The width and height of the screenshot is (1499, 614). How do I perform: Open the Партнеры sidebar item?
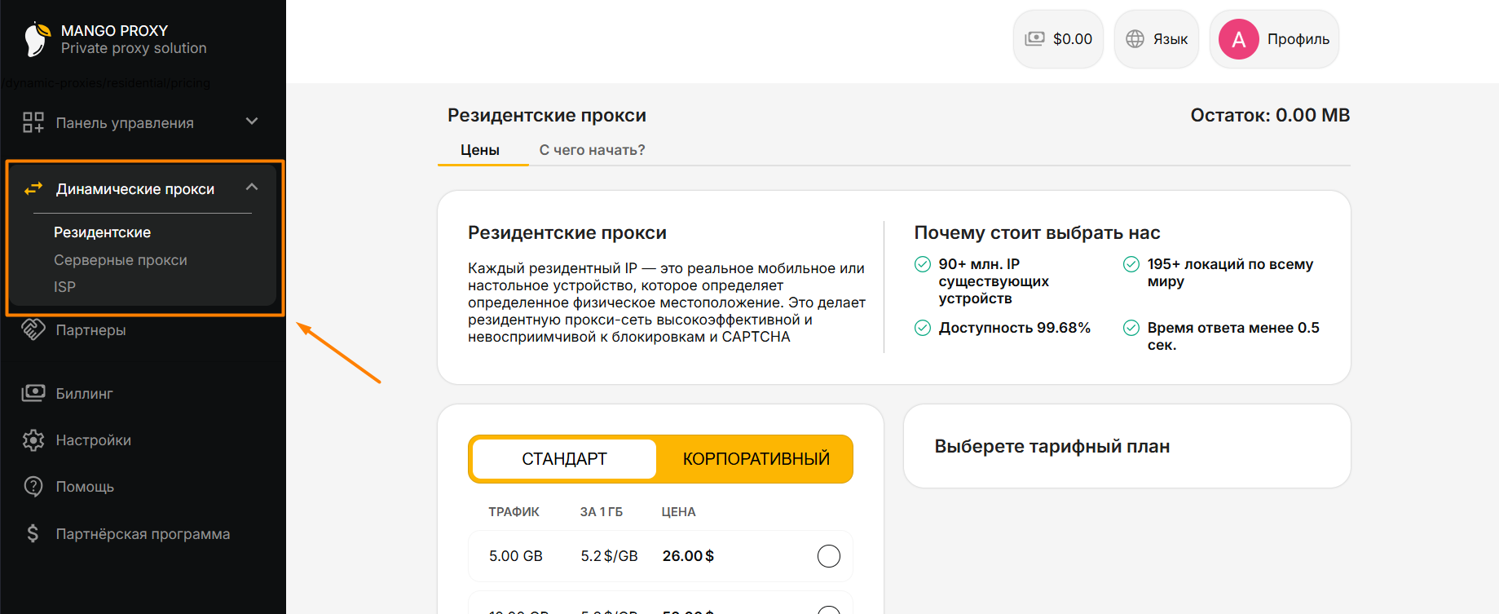(90, 330)
